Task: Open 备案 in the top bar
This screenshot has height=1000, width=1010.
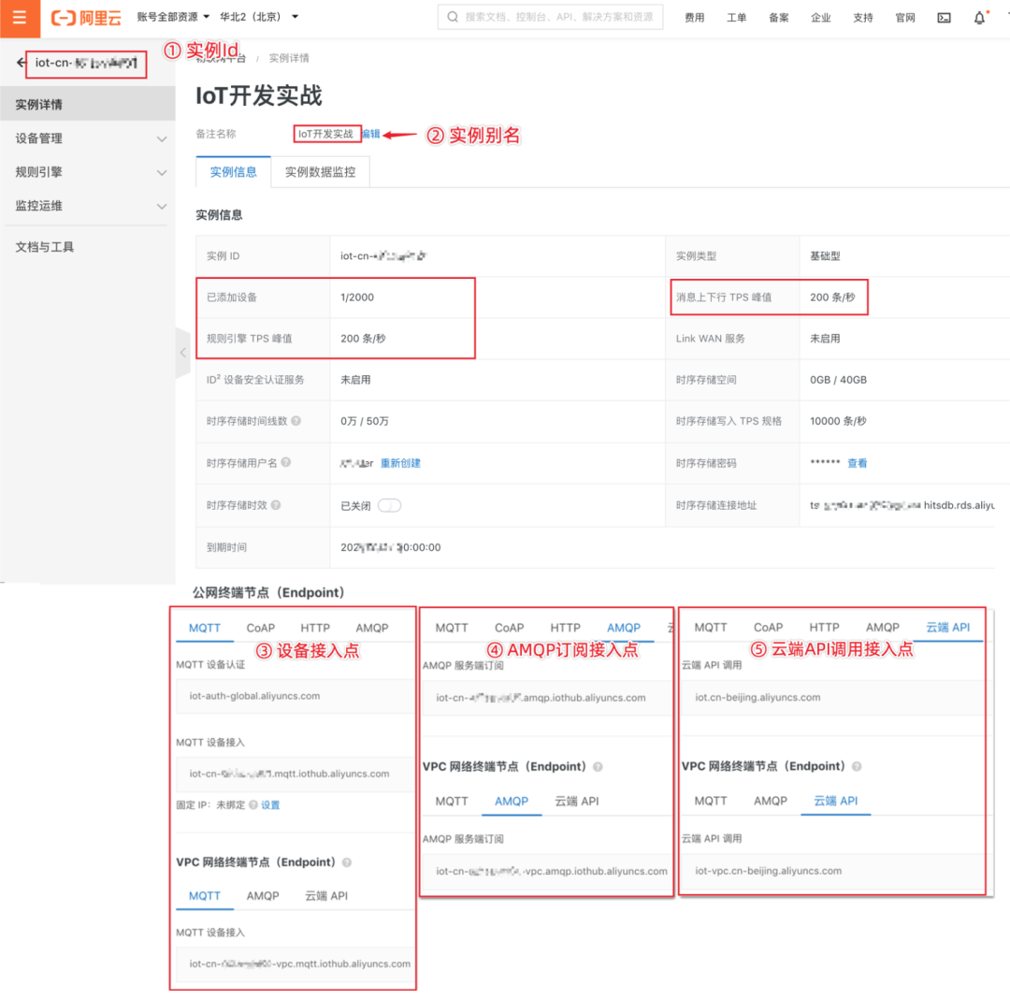Action: [779, 18]
